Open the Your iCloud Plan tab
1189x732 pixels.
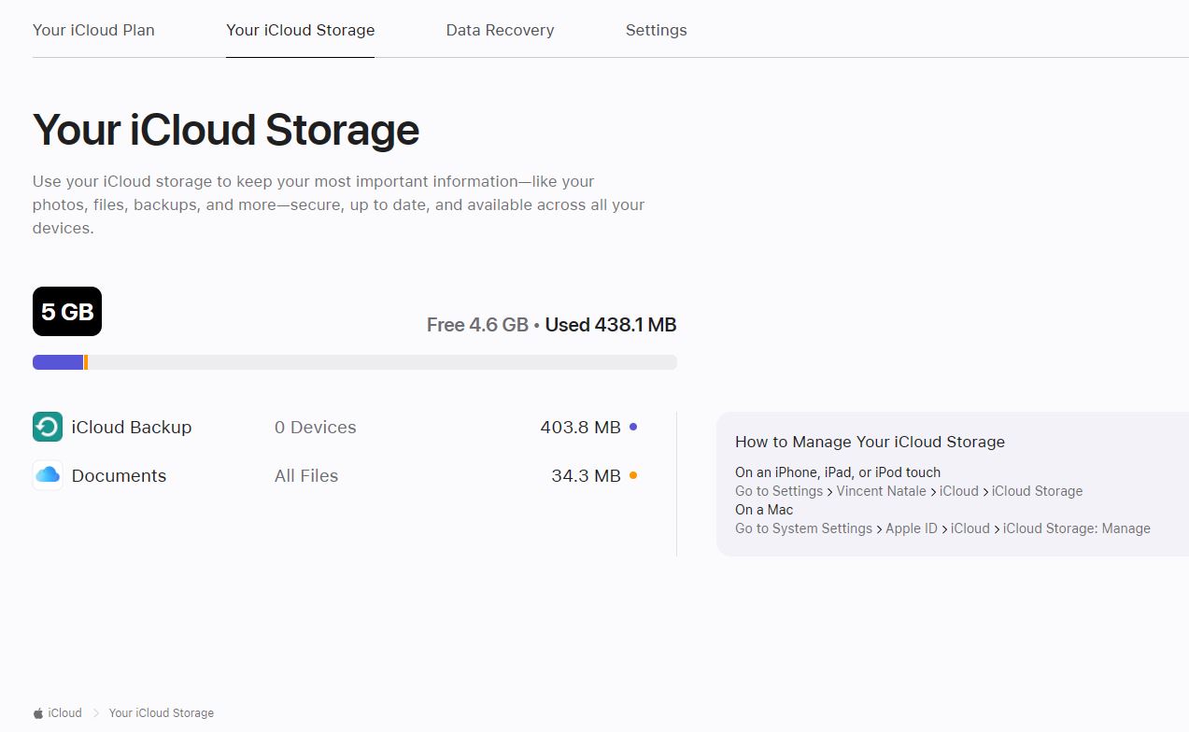pos(93,30)
